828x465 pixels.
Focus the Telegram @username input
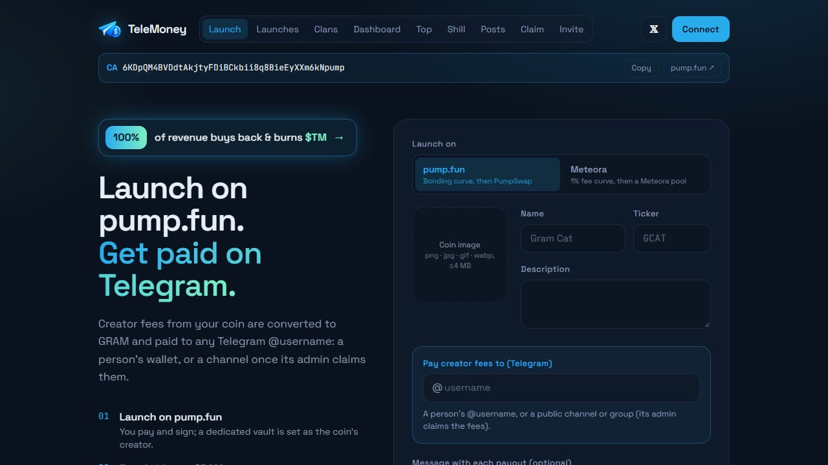[561, 387]
